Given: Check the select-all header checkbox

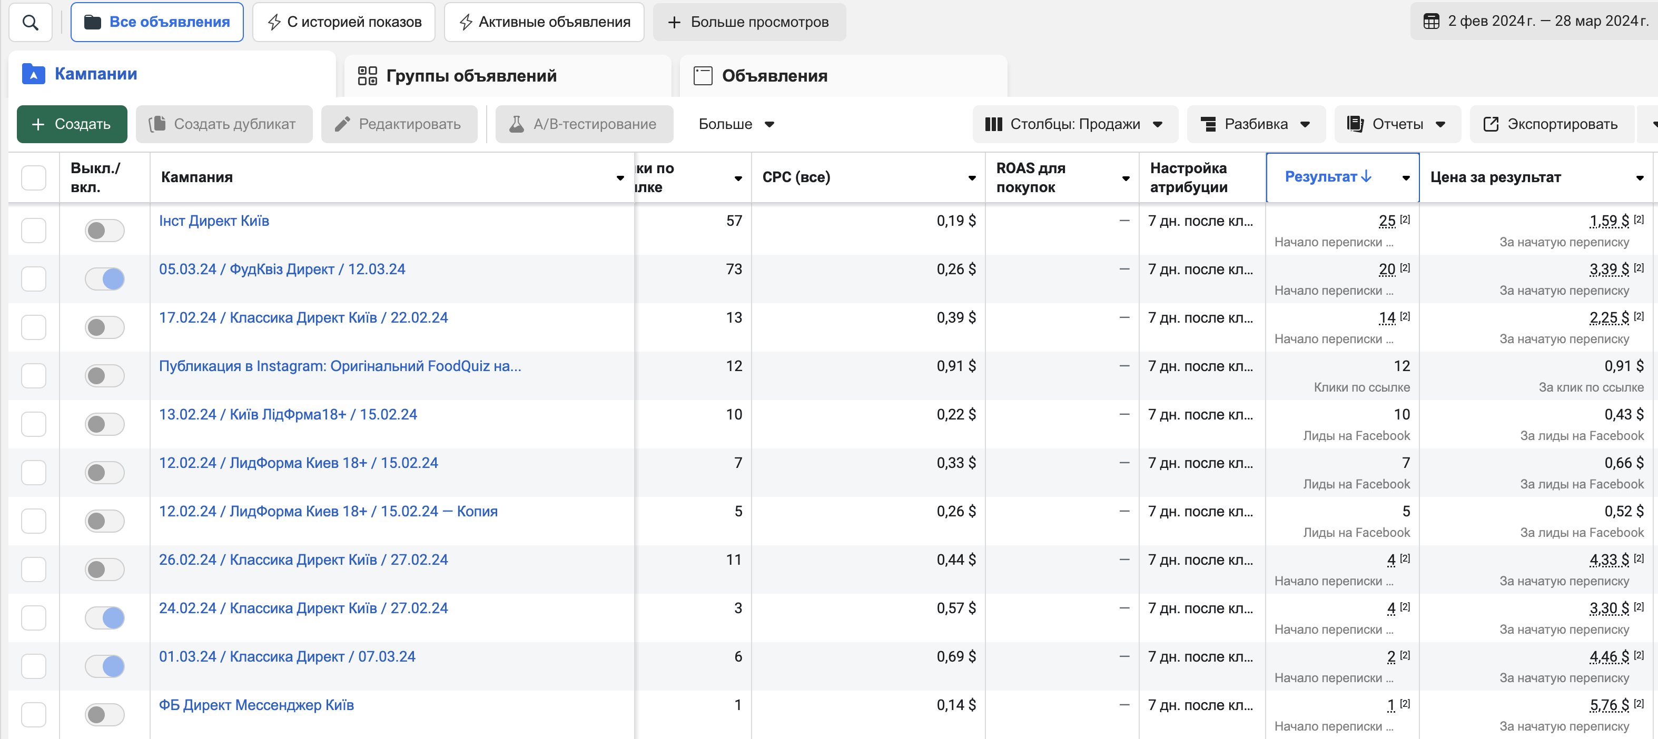Looking at the screenshot, I should [34, 177].
